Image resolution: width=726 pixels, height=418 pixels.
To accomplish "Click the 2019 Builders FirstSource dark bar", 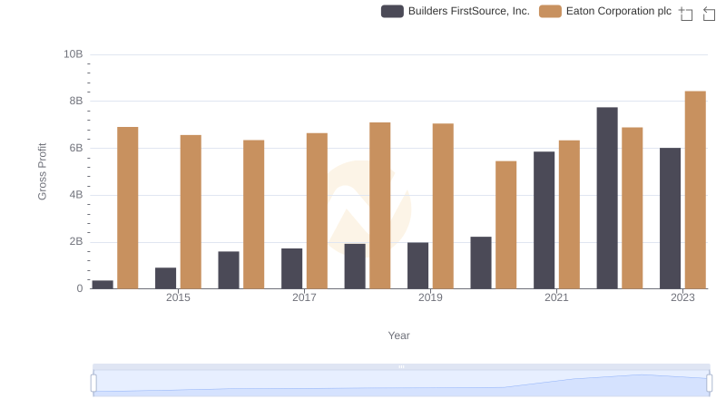I will (x=418, y=266).
